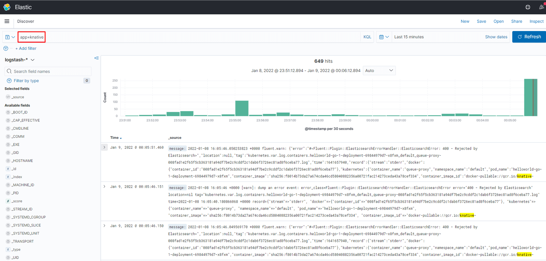Click the Refresh button
The width and height of the screenshot is (546, 261).
pyautogui.click(x=529, y=37)
